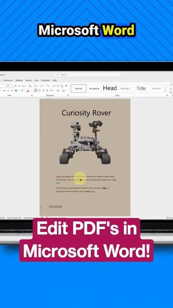Toggle Align Right paragraph alignment
This screenshot has width=173, height=308.
coord(43,90)
